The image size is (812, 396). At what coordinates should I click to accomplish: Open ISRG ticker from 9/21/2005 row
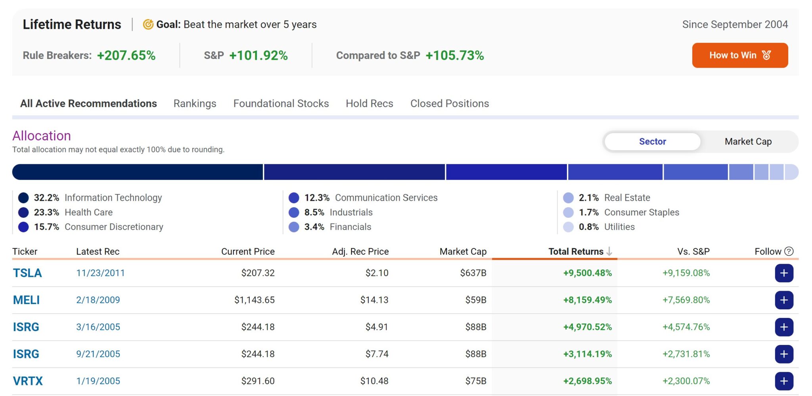coord(26,354)
